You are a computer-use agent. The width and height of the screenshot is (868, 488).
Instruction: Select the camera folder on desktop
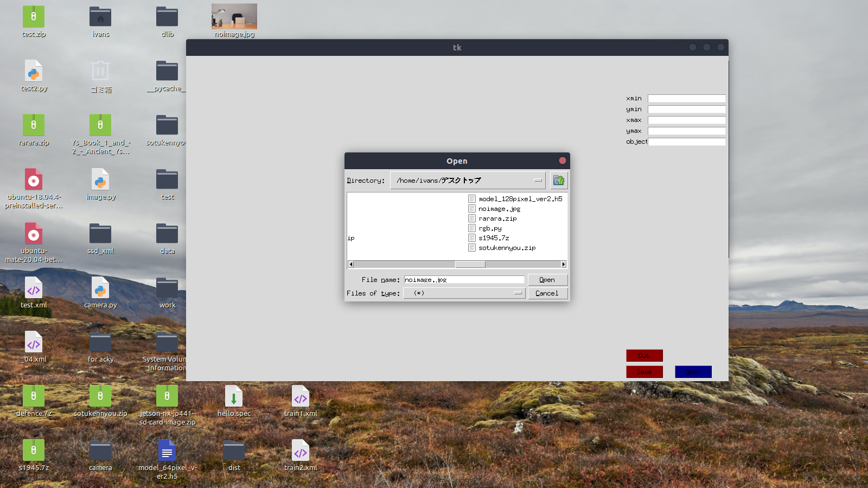100,451
